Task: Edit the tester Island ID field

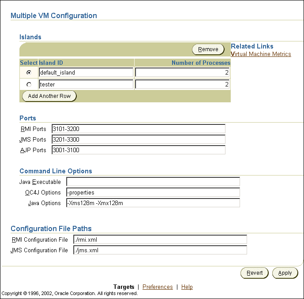Action: 86,85
